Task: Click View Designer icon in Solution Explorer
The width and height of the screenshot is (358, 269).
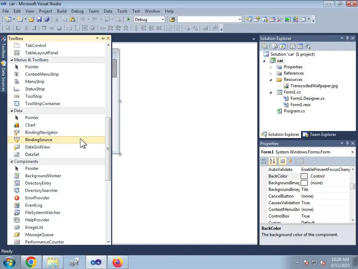Action: pos(300,47)
